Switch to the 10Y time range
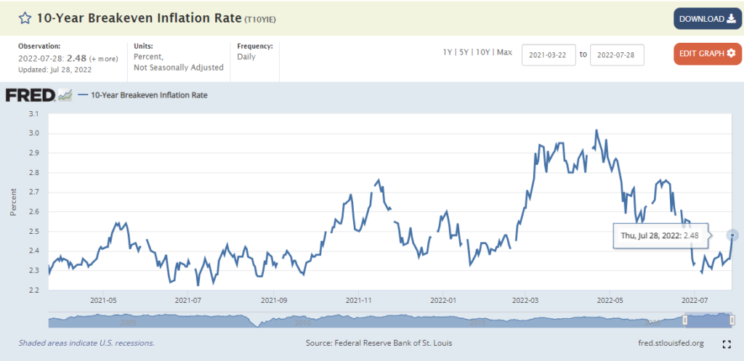The height and width of the screenshot is (361, 744). point(484,52)
